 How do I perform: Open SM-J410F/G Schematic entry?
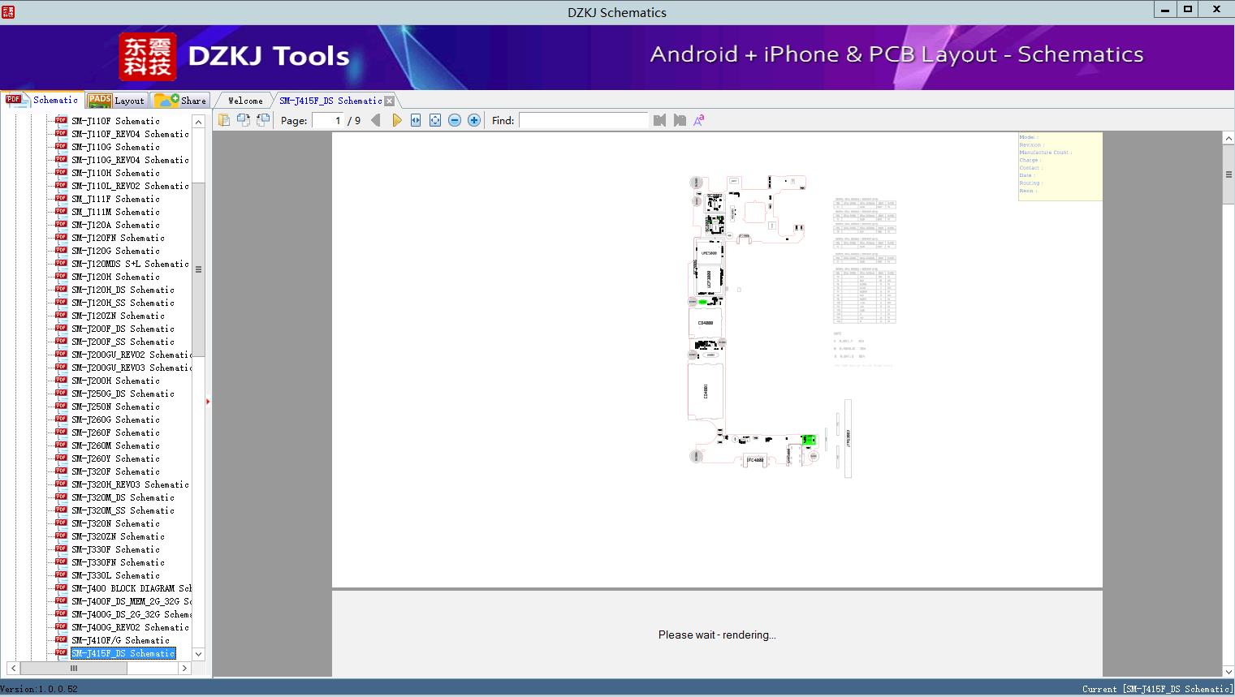point(120,640)
